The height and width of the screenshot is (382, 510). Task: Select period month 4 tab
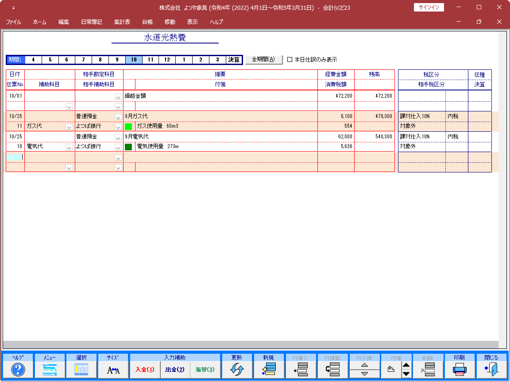33,60
